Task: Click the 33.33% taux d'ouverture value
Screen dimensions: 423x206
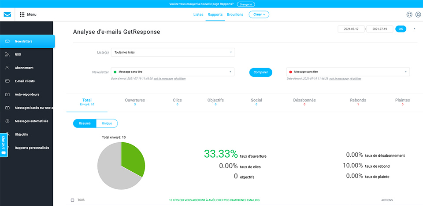Action: point(221,154)
